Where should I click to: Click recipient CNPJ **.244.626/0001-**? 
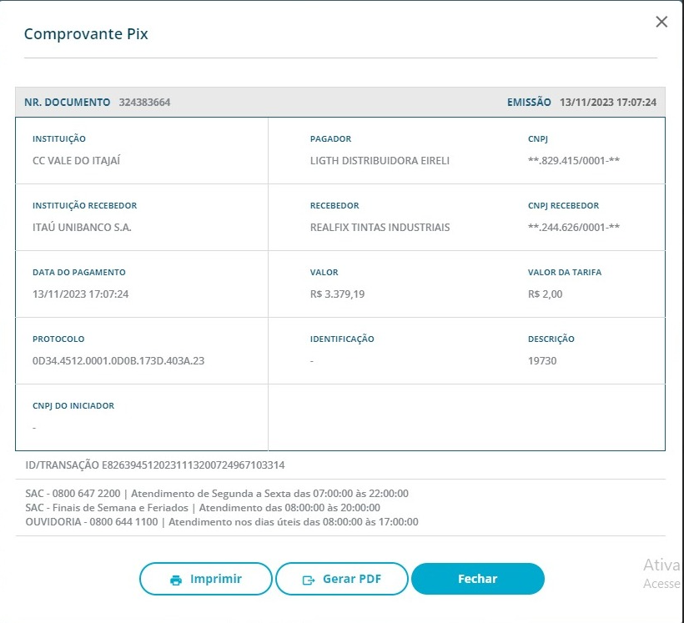click(x=574, y=228)
